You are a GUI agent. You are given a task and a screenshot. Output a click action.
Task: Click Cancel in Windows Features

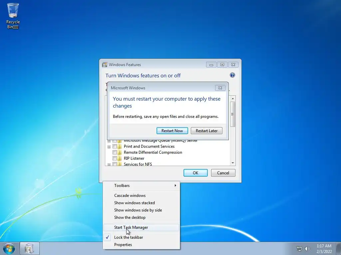(223, 173)
